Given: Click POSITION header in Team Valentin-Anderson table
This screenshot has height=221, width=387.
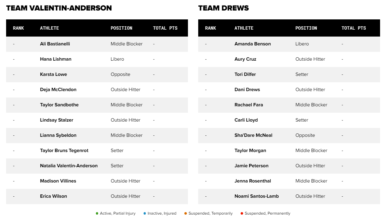Looking at the screenshot, I should (x=121, y=28).
